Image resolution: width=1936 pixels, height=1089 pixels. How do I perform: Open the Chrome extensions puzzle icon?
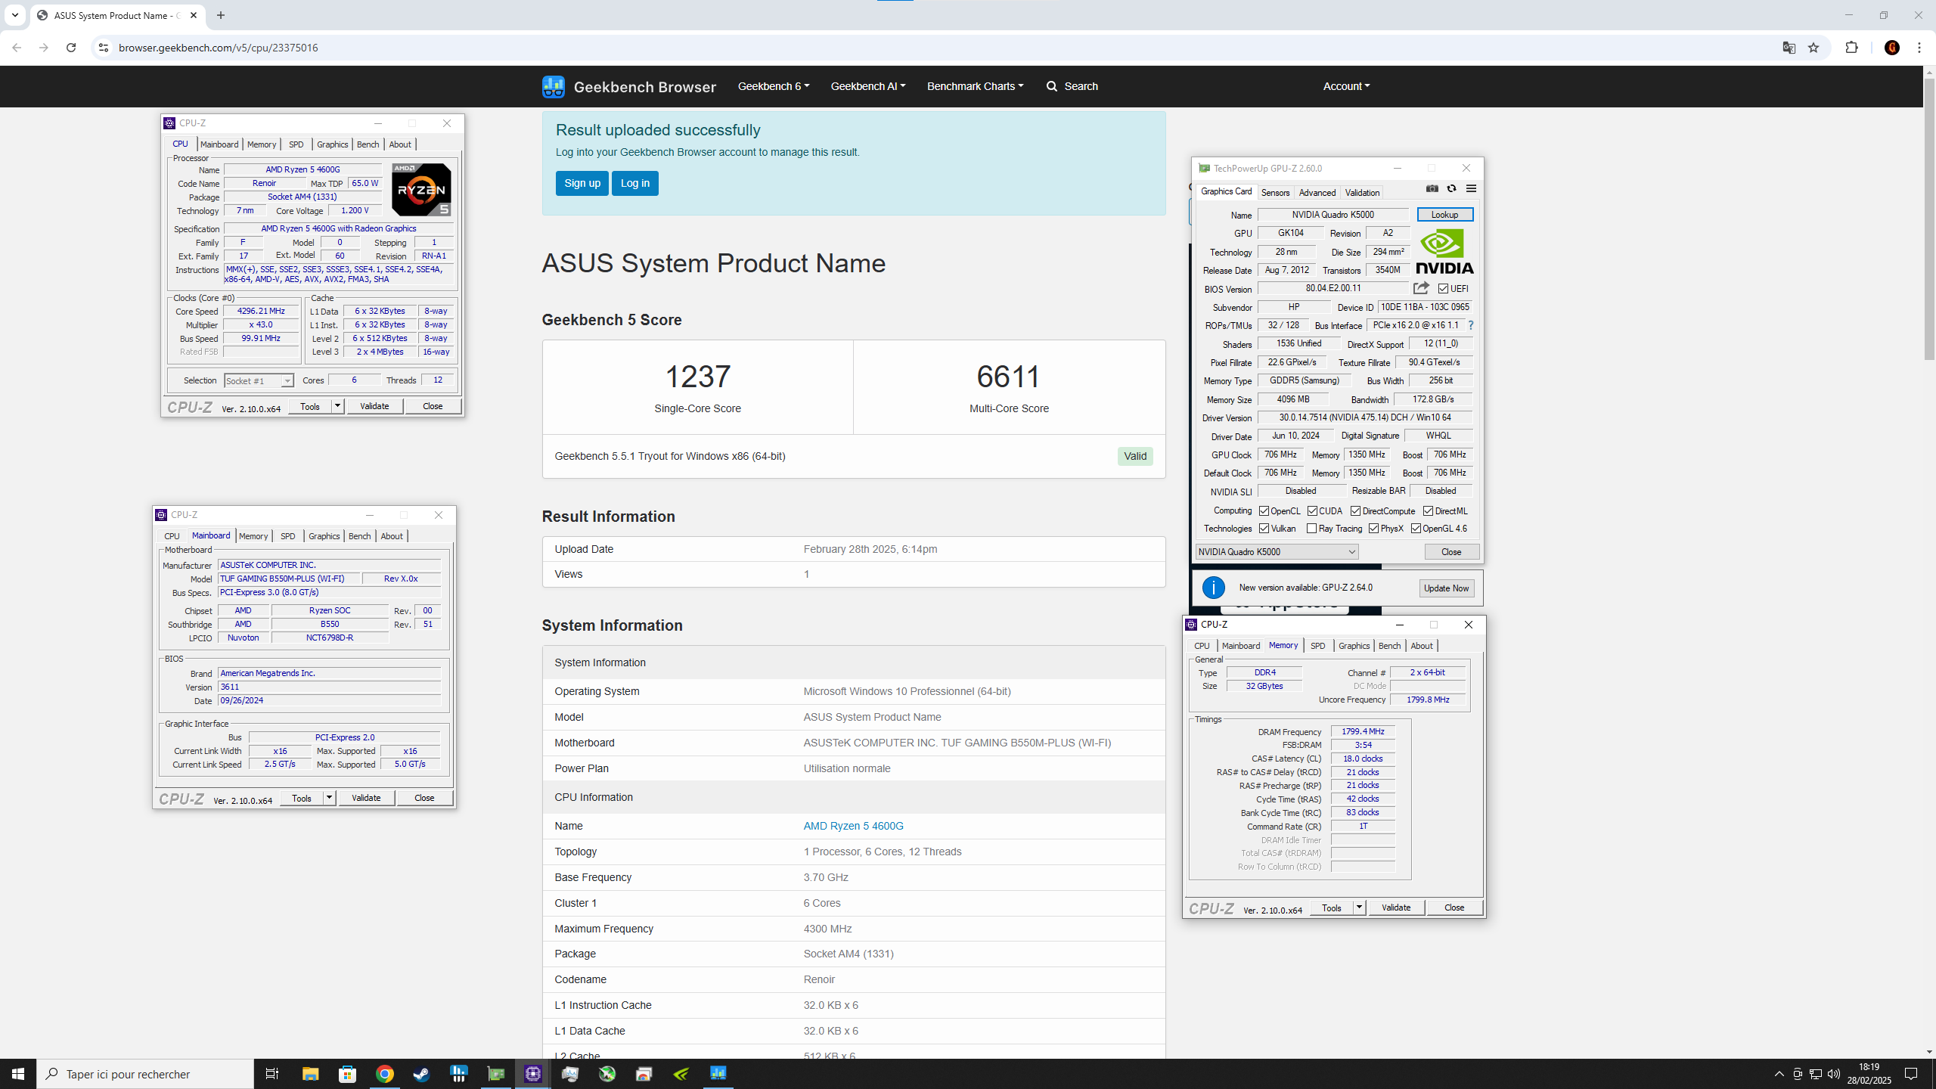click(1851, 48)
